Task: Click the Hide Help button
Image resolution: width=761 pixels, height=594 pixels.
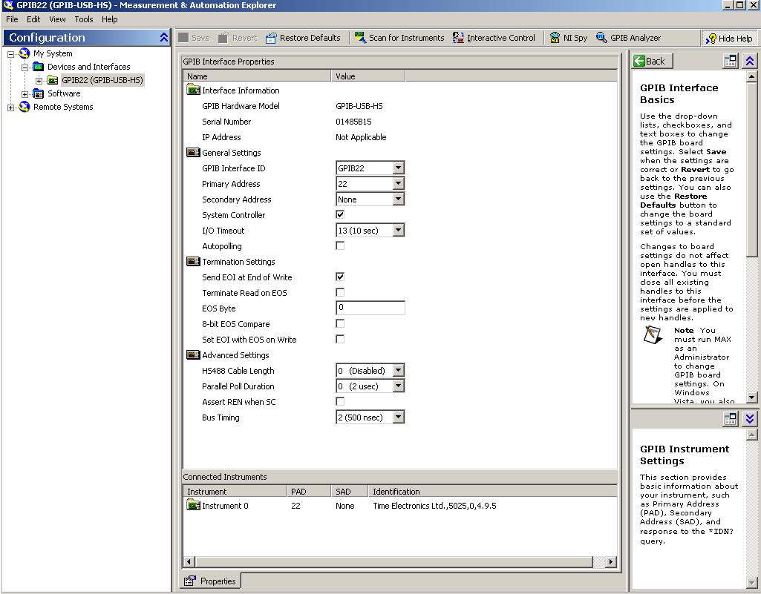Action: click(728, 39)
